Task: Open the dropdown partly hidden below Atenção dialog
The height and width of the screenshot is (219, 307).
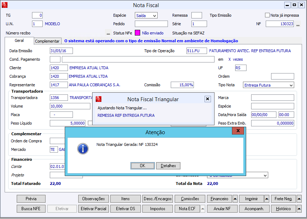Action: pyautogui.click(x=265, y=175)
